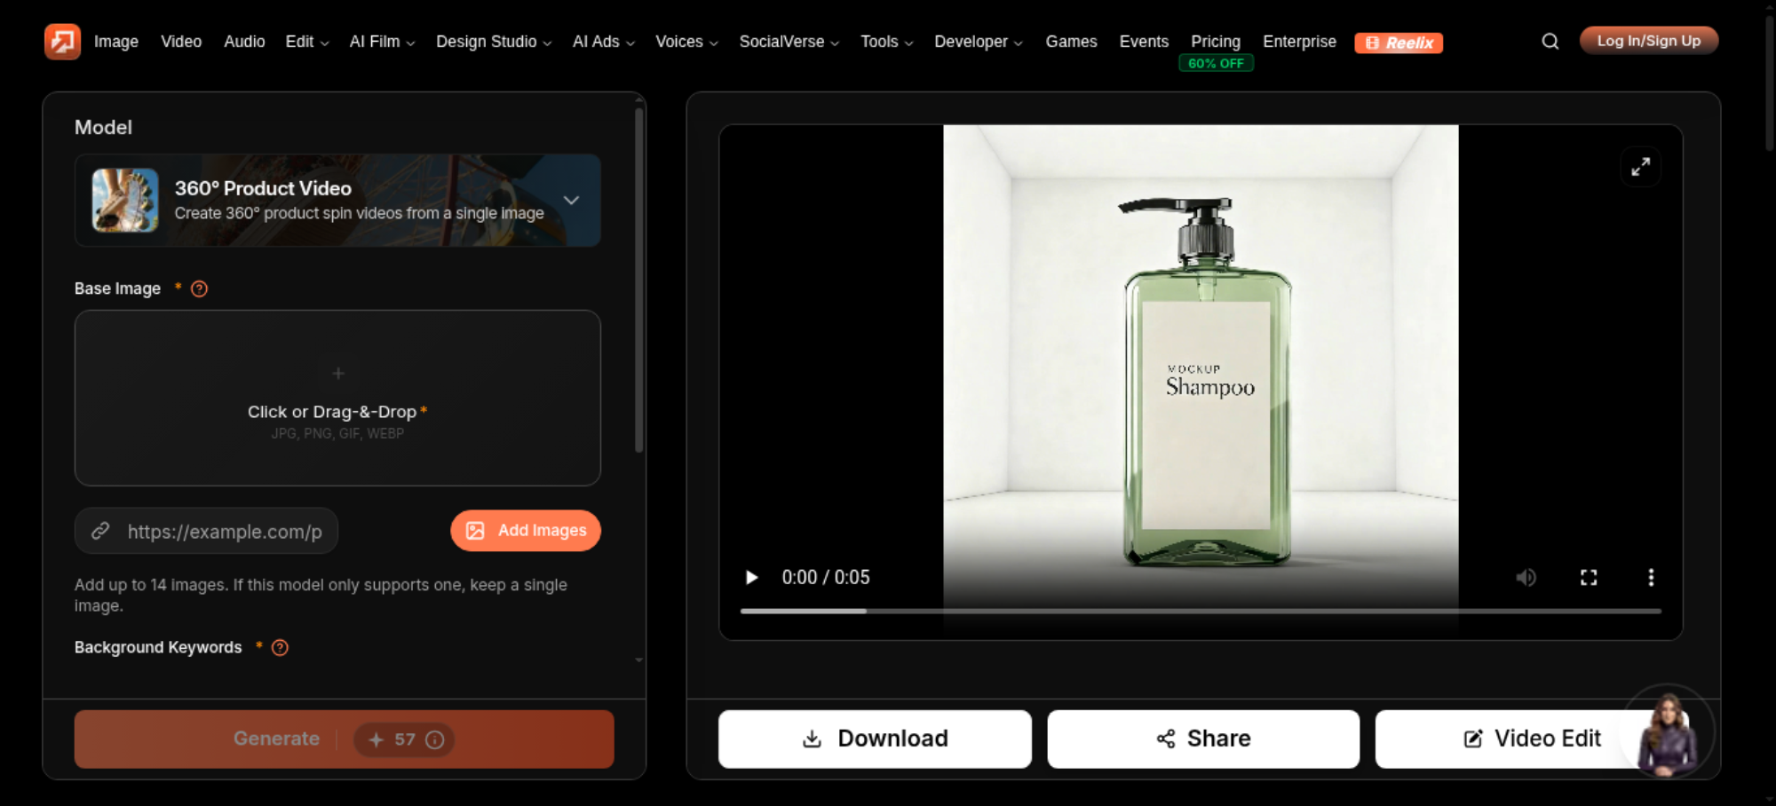Viewport: 1776px width, 806px height.
Task: Play the product video
Action: (751, 578)
